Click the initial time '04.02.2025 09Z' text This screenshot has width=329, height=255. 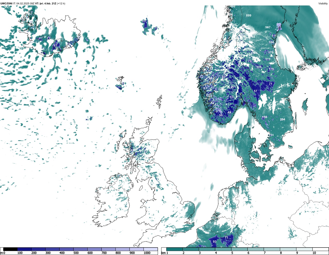[x=25, y=4]
